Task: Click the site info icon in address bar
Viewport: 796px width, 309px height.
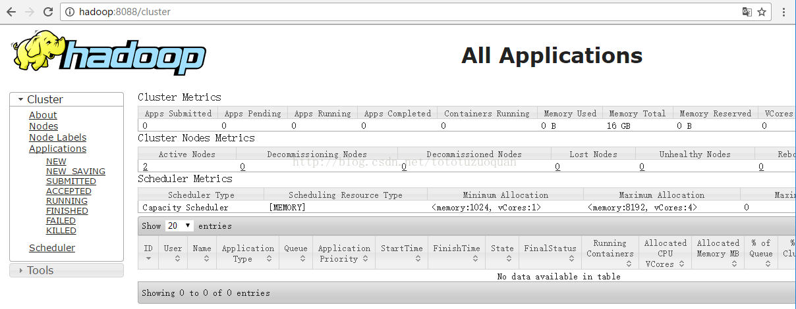Action: tap(71, 12)
